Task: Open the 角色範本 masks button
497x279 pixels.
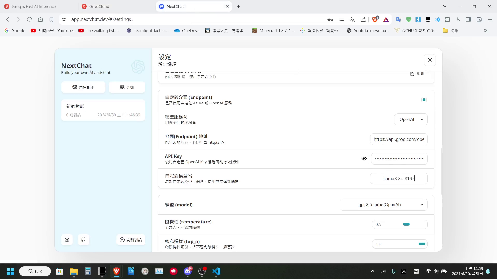Action: click(83, 87)
